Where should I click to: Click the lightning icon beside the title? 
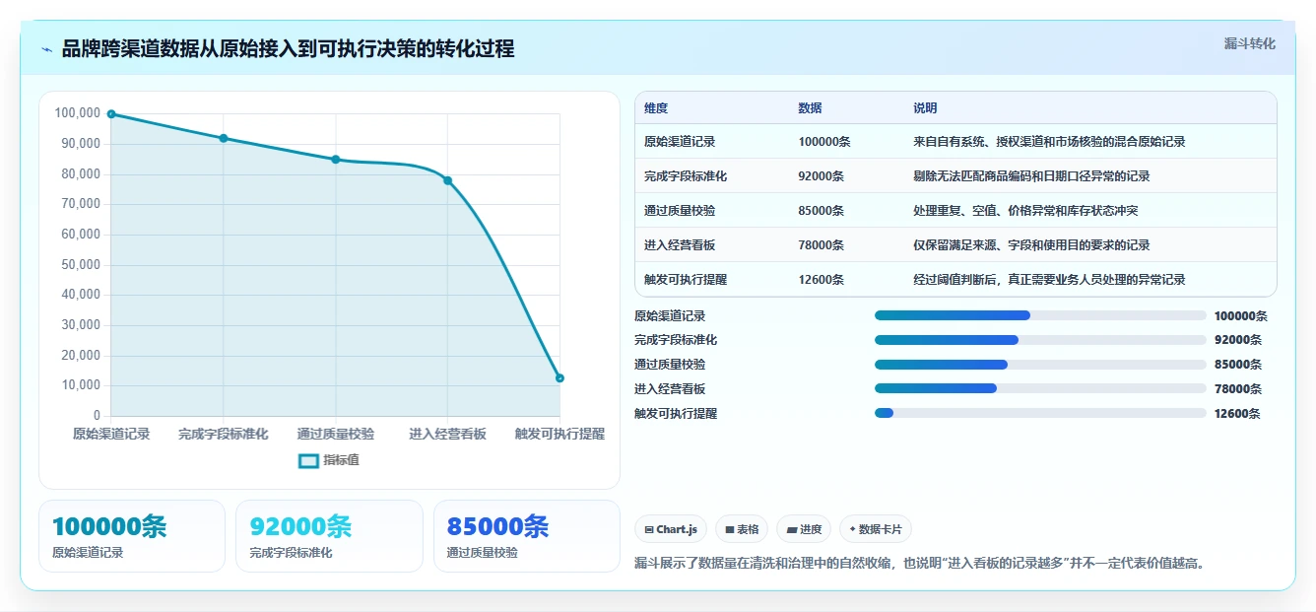click(47, 49)
